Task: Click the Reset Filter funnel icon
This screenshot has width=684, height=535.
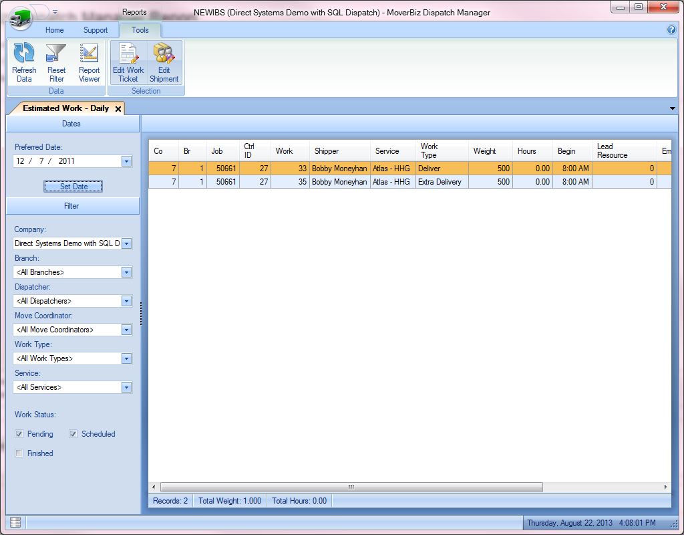Action: pos(56,53)
